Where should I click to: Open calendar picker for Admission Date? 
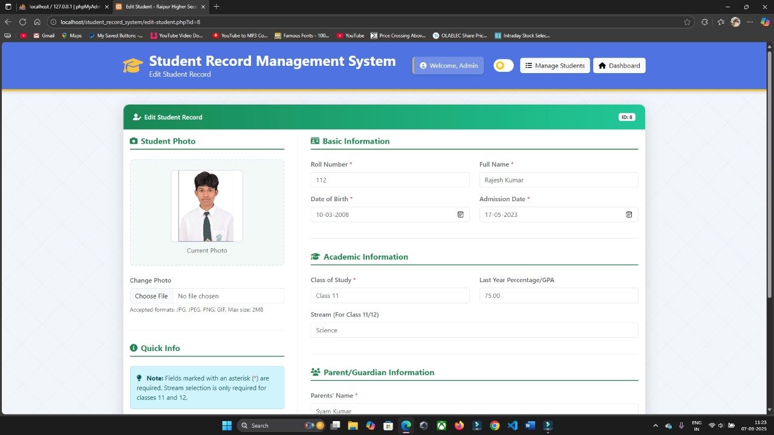(x=629, y=214)
